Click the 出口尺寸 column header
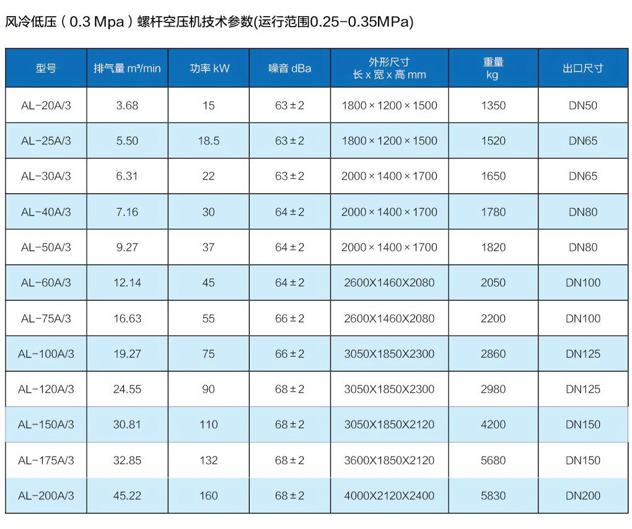The height and width of the screenshot is (529, 632). click(x=582, y=68)
